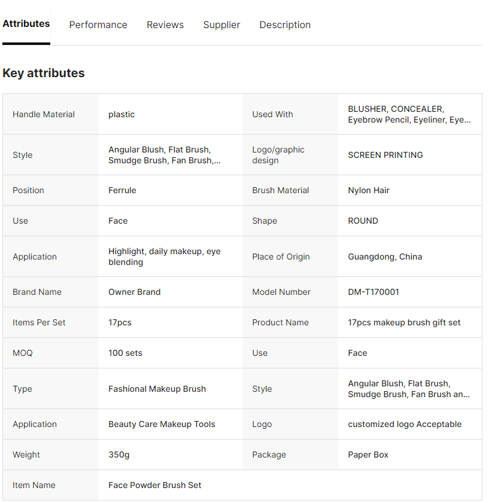Open the Reviews tab
Viewport: 492px width, 503px height.
(165, 25)
